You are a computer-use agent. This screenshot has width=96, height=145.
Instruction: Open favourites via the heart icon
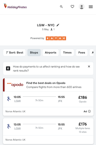pyautogui.click(x=72, y=7)
